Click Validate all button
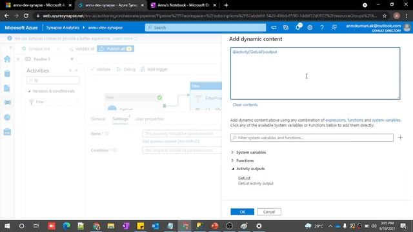This screenshot has height=232, width=413. [x=81, y=49]
